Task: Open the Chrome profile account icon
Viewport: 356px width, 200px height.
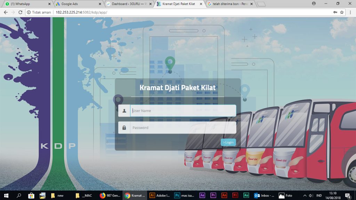Action: point(314,3)
